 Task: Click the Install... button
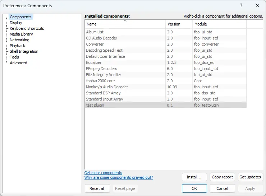tap(194, 177)
